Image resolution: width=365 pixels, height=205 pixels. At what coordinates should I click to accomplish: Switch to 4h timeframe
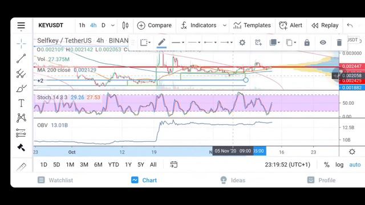pos(94,25)
